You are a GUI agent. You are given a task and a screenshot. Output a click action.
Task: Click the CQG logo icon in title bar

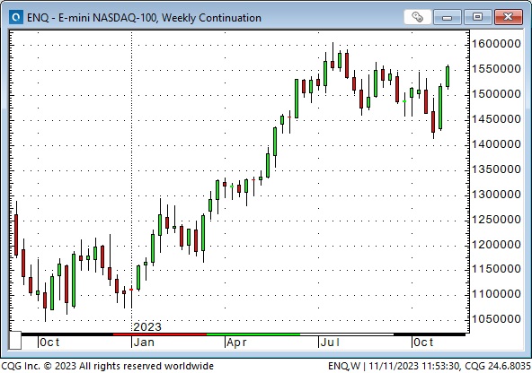point(16,17)
